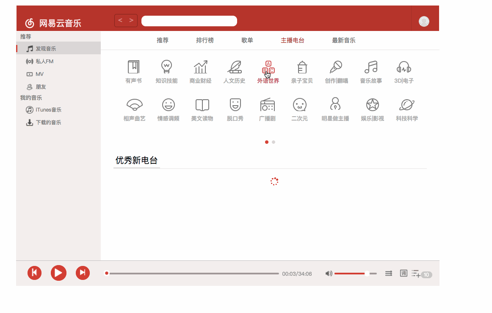The image size is (492, 313).
Task: Open the 商业财经 chart category
Action: pos(200,67)
